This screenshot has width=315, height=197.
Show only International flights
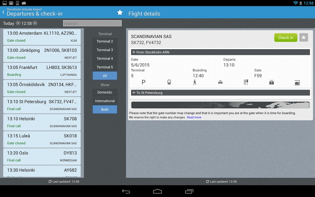coord(105,101)
